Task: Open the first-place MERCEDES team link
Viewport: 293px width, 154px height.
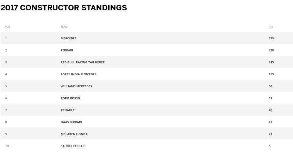Action: click(68, 38)
